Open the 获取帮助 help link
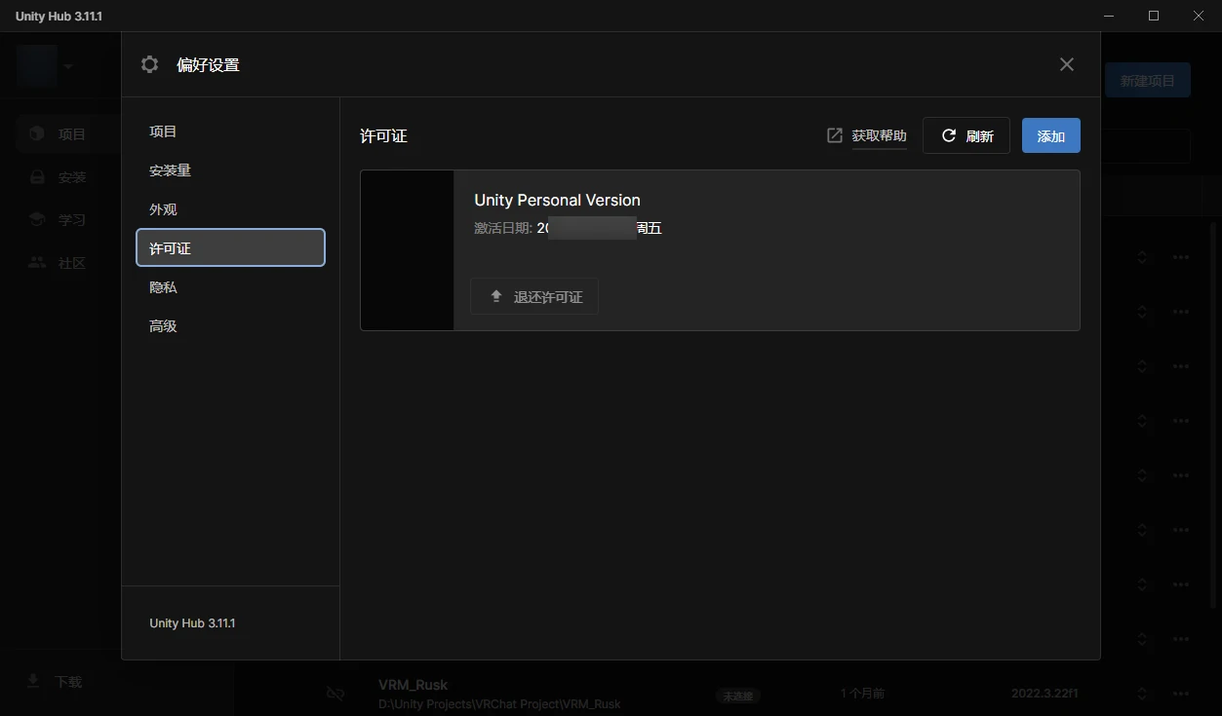The width and height of the screenshot is (1222, 716). click(879, 135)
